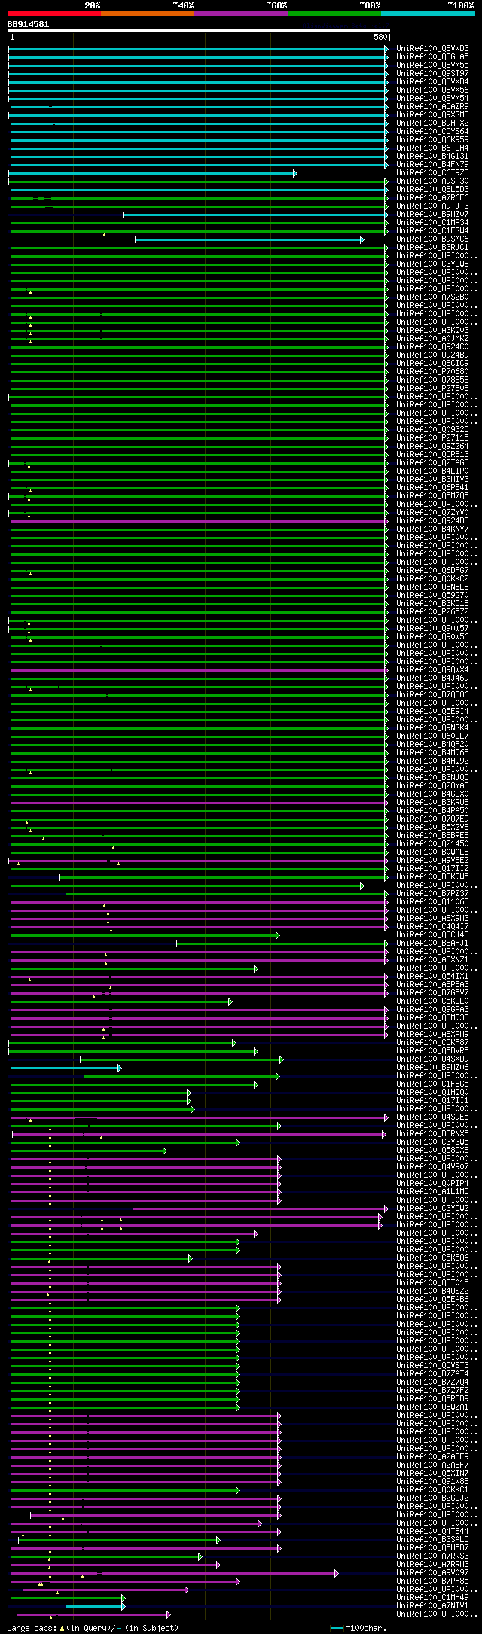Screen dimensions: 482x1634
Task: Click the green ~80% identity legend segment
Action: click(334, 13)
